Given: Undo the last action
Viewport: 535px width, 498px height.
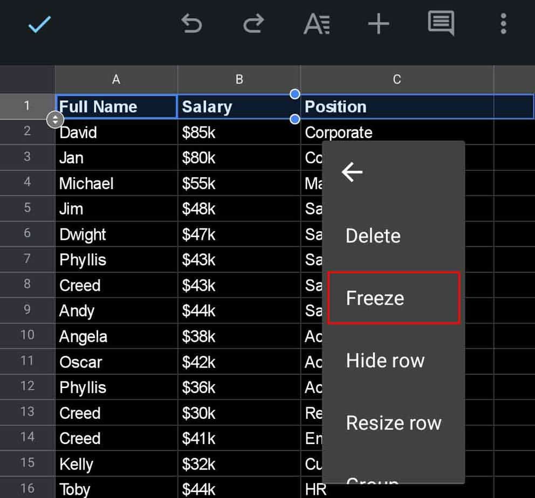Looking at the screenshot, I should tap(191, 24).
